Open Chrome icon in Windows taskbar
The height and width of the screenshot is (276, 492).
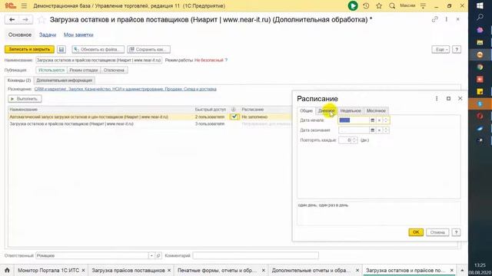click(x=480, y=67)
